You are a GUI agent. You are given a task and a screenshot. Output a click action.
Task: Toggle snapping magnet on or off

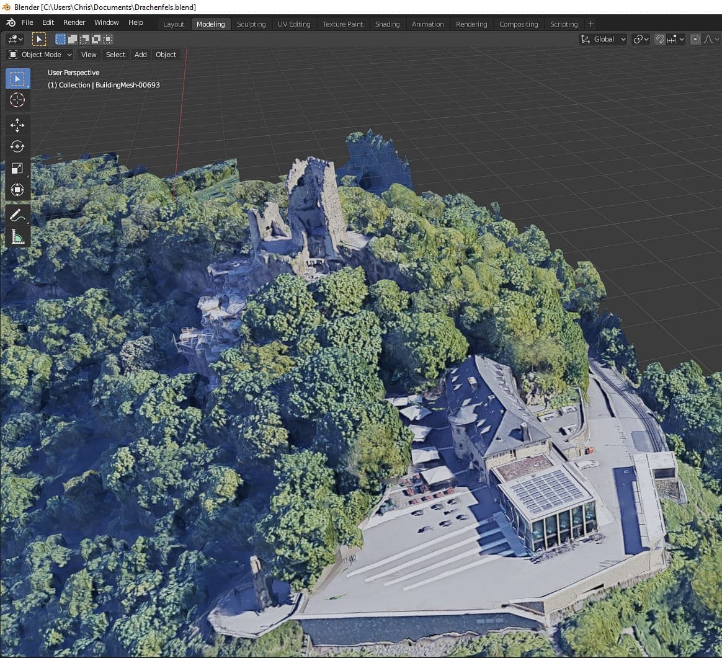pyautogui.click(x=660, y=39)
